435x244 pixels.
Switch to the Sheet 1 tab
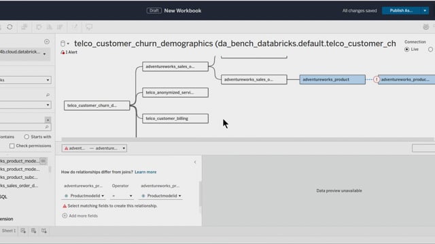tap(9, 230)
